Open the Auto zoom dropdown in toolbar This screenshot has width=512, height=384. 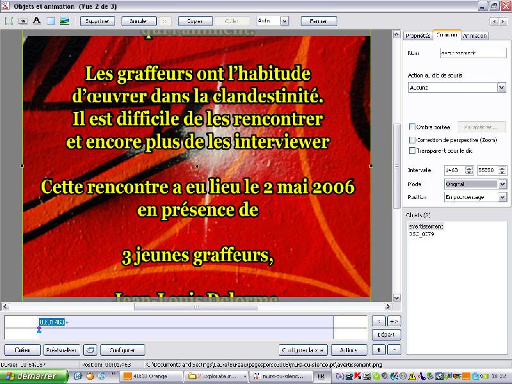285,21
